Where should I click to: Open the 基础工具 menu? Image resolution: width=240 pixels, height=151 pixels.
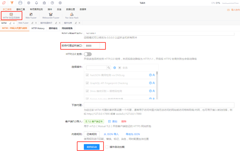point(21,9)
